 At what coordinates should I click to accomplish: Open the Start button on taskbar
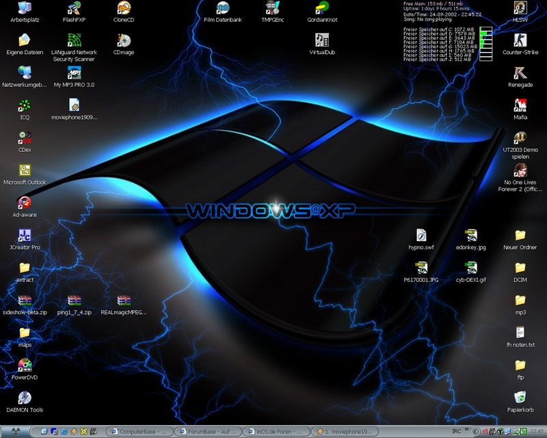pyautogui.click(x=16, y=431)
